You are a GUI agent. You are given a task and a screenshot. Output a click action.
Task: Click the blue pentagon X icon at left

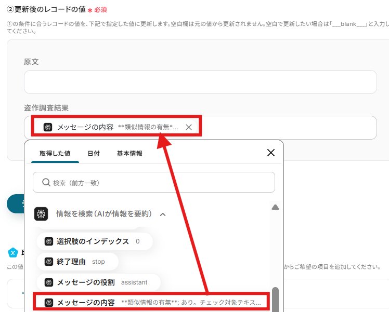pyautogui.click(x=13, y=253)
